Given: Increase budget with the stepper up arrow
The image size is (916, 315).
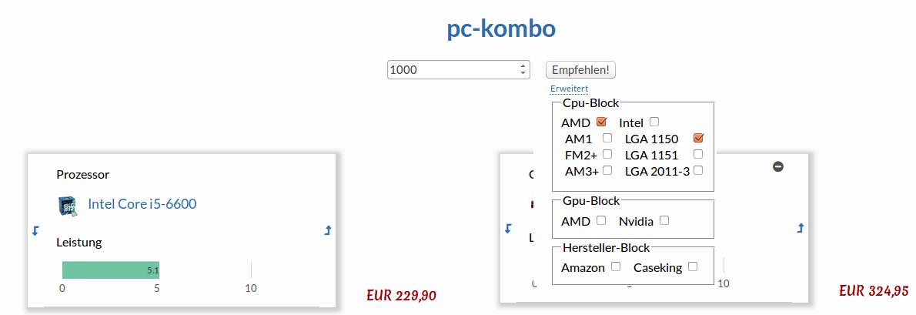Looking at the screenshot, I should click(523, 66).
